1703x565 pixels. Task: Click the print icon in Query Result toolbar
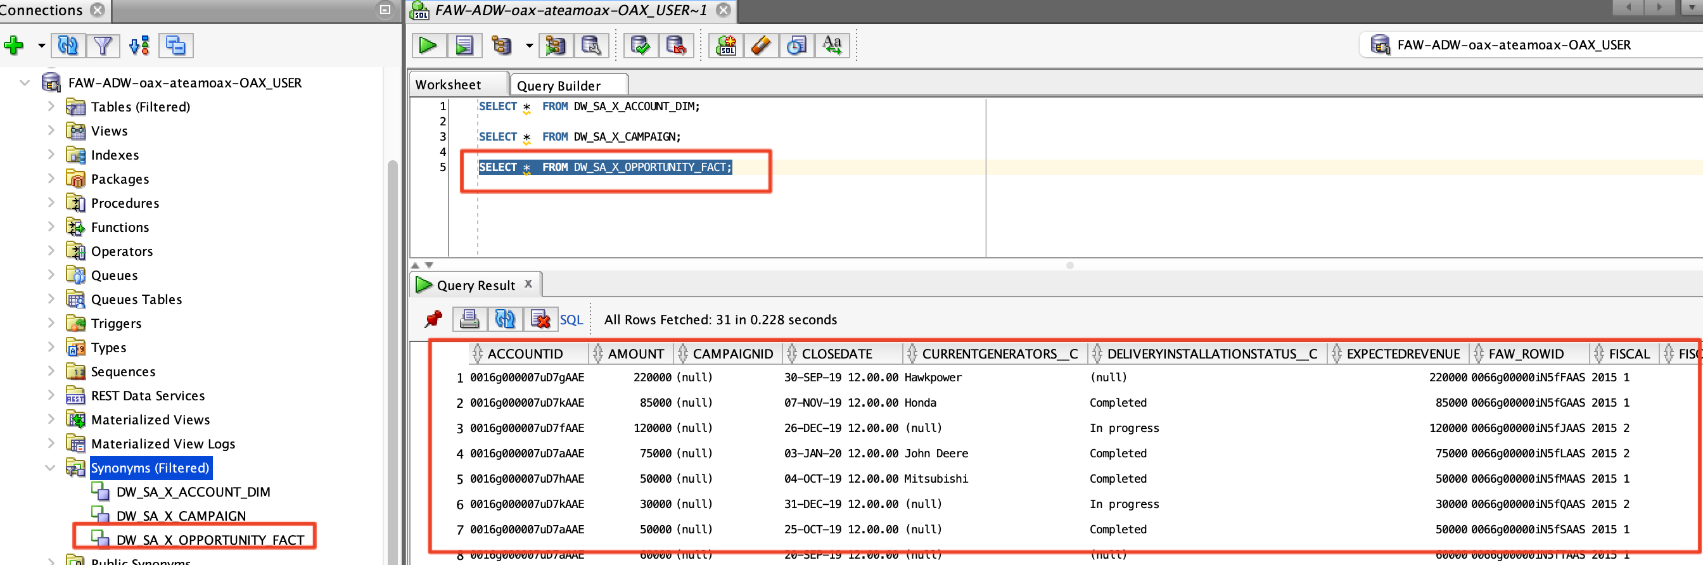469,319
